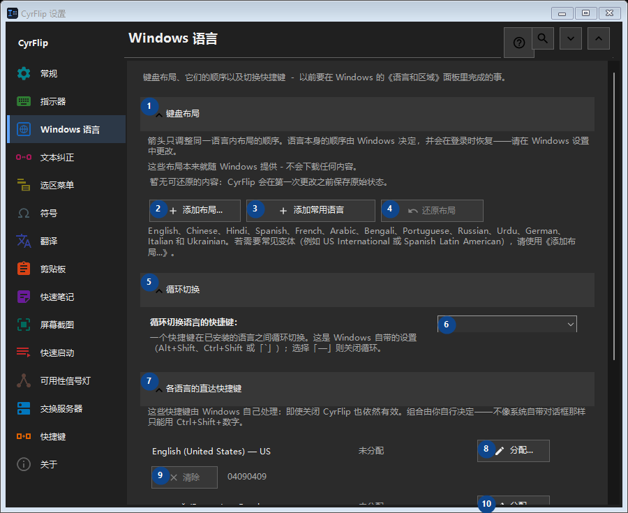
Task: Click 分配... for English (United States)
Action: pos(513,450)
